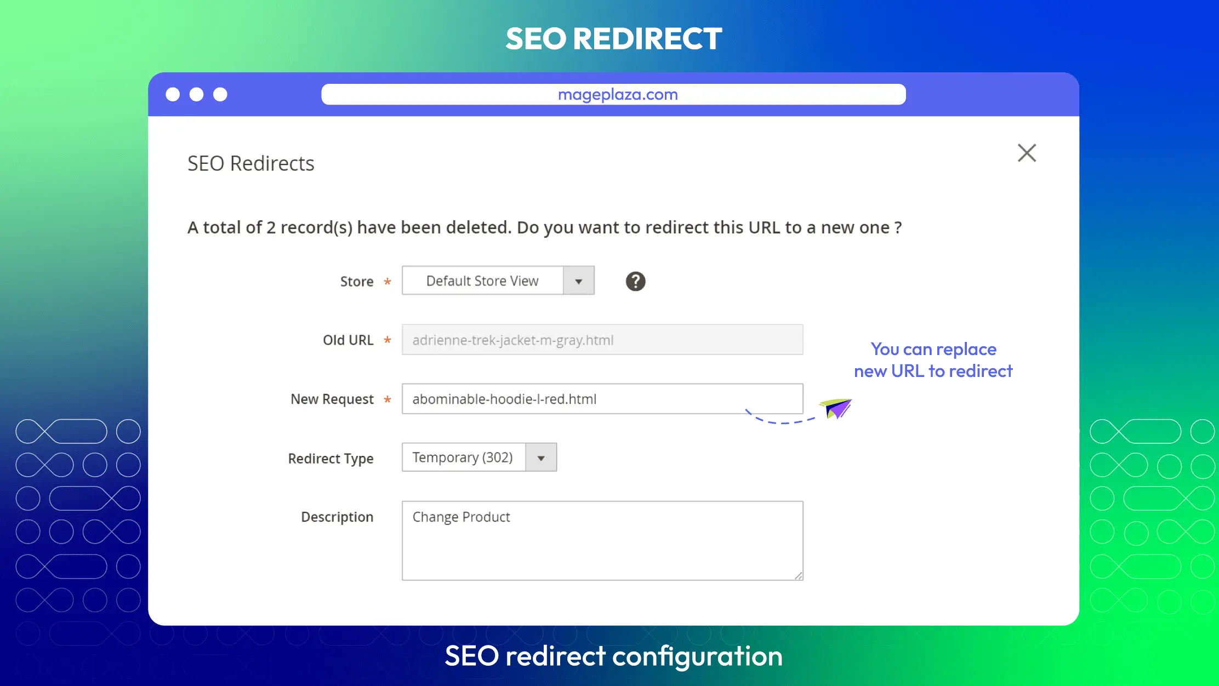Focus the New Request URL field
This screenshot has width=1219, height=686.
(602, 399)
